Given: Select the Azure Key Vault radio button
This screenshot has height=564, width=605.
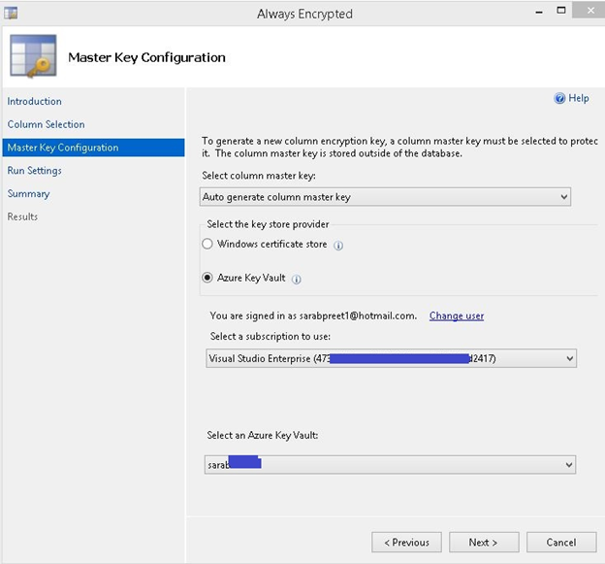Looking at the screenshot, I should (x=207, y=278).
